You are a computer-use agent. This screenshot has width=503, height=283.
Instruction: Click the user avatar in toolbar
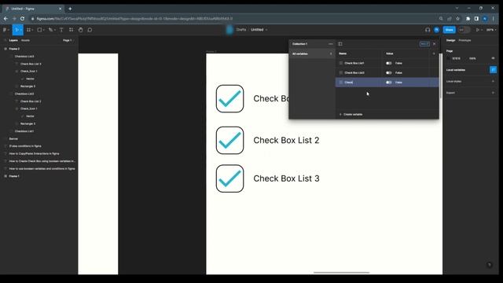click(437, 30)
